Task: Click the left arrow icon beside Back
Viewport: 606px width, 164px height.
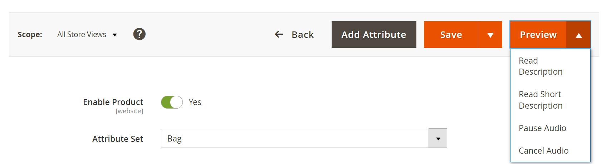Action: coord(279,34)
